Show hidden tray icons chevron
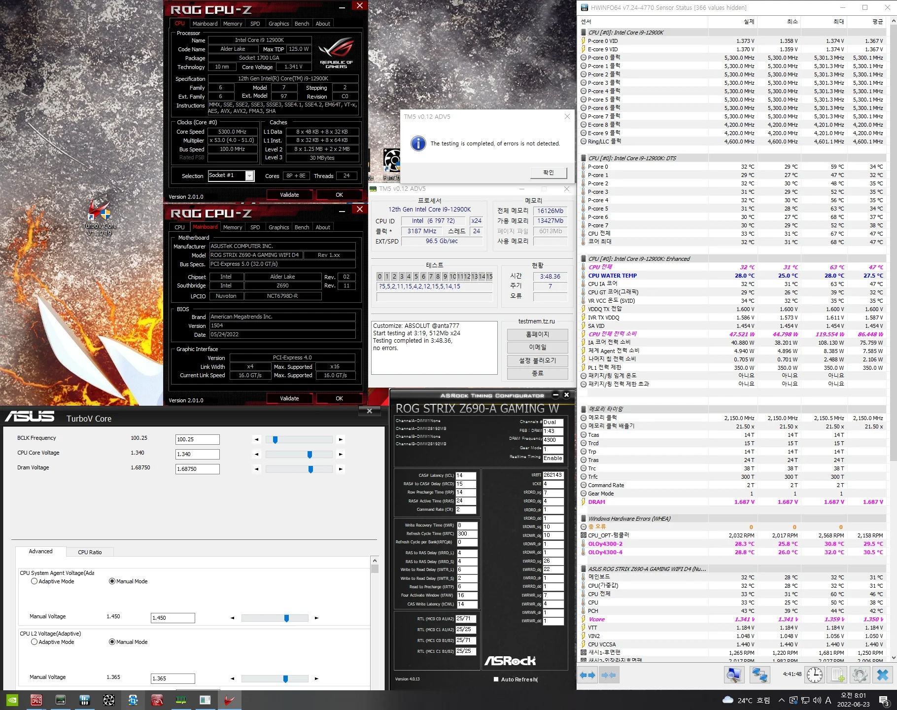The width and height of the screenshot is (897, 710). [782, 700]
